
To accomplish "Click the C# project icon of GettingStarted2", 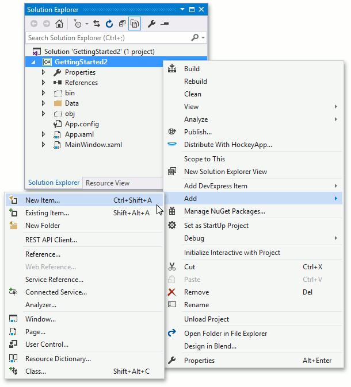I will click(x=47, y=62).
